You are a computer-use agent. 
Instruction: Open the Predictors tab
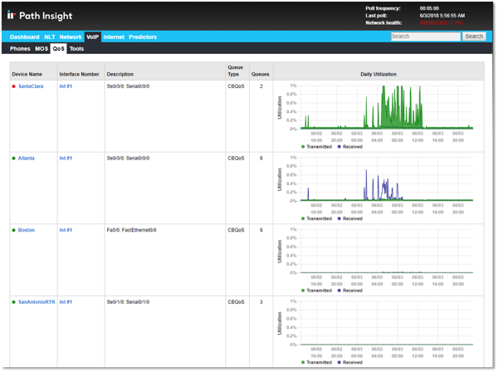[143, 37]
